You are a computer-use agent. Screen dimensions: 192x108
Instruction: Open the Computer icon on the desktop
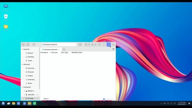pos(6,7)
